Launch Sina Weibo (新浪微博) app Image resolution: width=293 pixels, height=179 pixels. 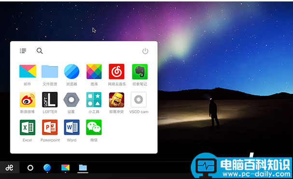coord(28,100)
